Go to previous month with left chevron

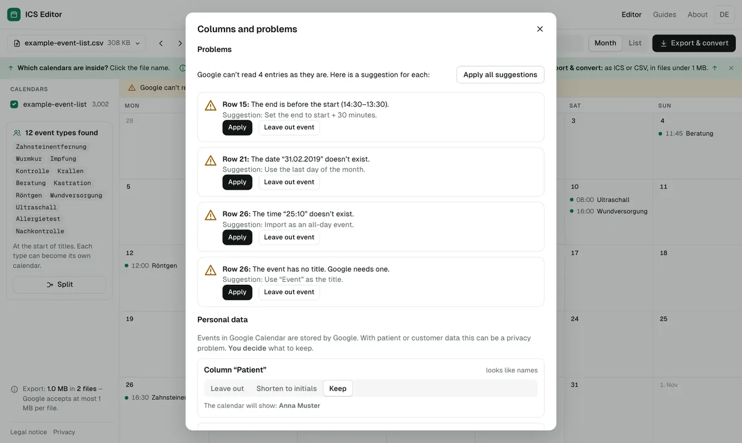coord(161,43)
